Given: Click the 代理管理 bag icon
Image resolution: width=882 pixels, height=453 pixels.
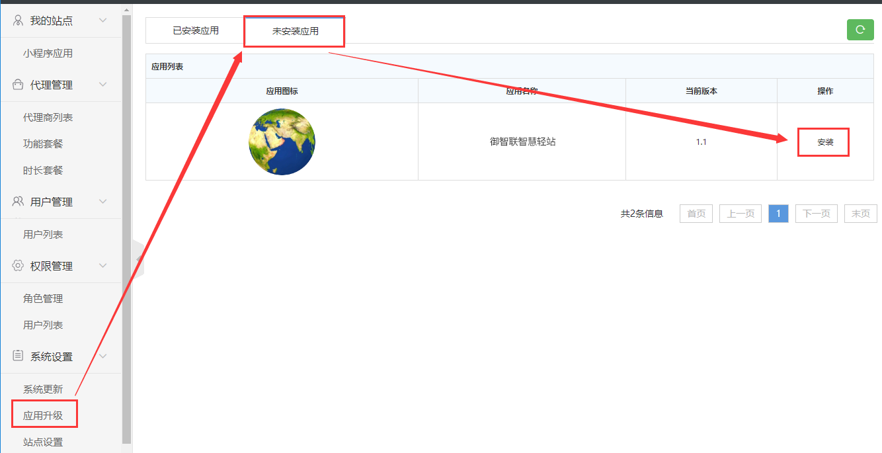Looking at the screenshot, I should [x=18, y=85].
